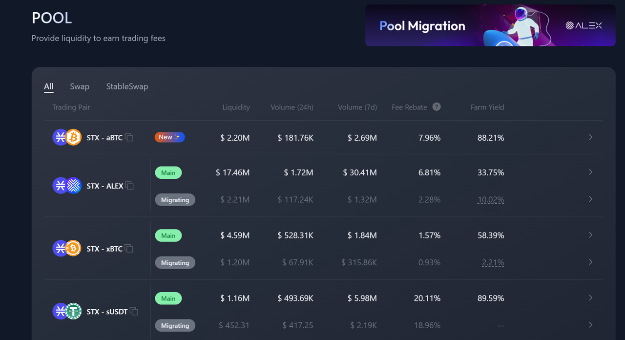The image size is (625, 340).
Task: Switch to the Swap tab
Action: coord(80,86)
